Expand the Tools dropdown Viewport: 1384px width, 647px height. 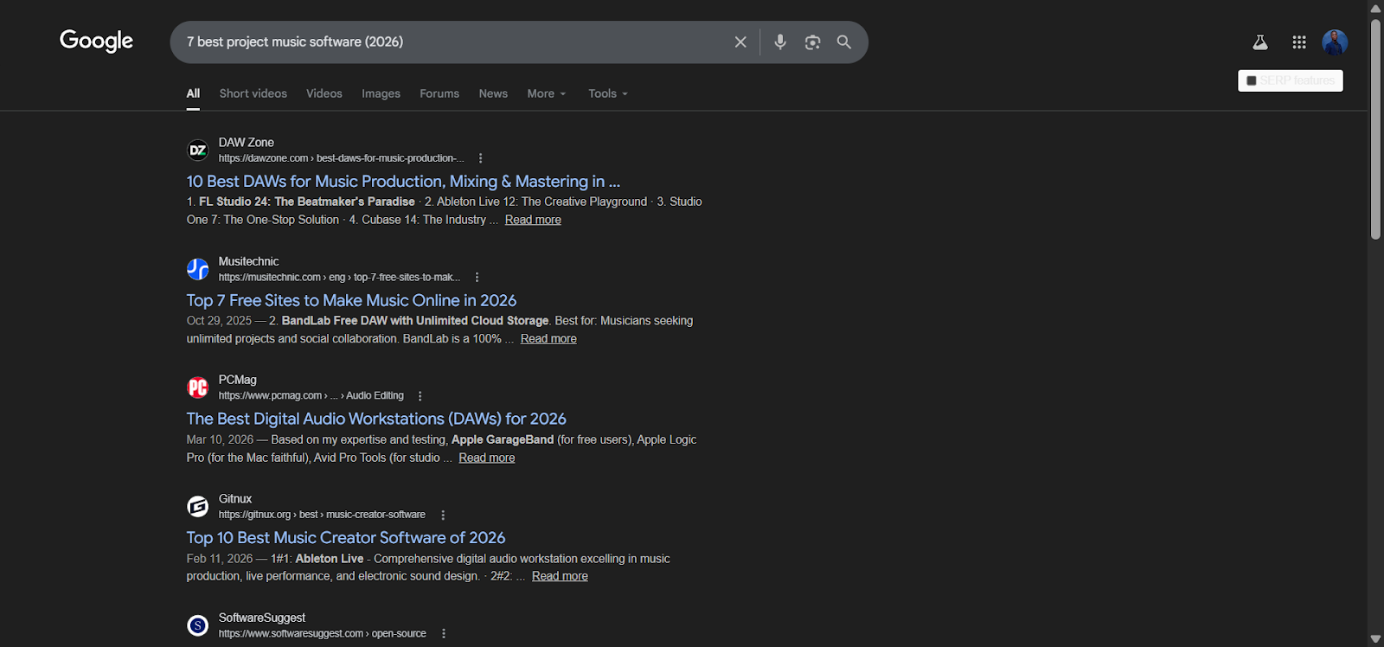point(608,93)
